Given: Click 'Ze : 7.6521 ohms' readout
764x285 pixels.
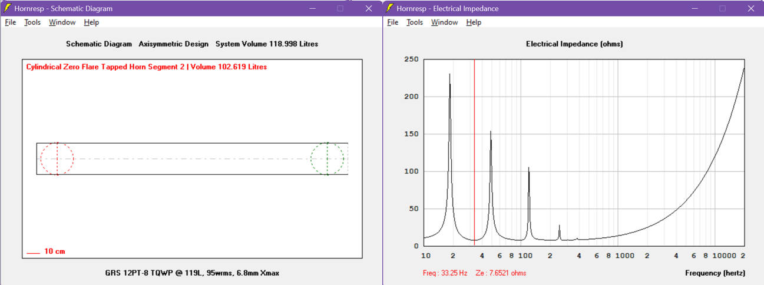Looking at the screenshot, I should (501, 273).
